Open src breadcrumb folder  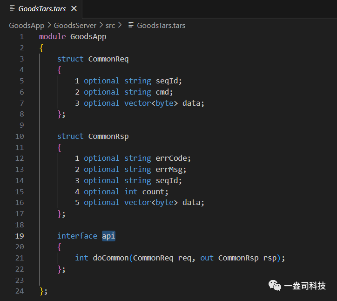click(x=110, y=26)
